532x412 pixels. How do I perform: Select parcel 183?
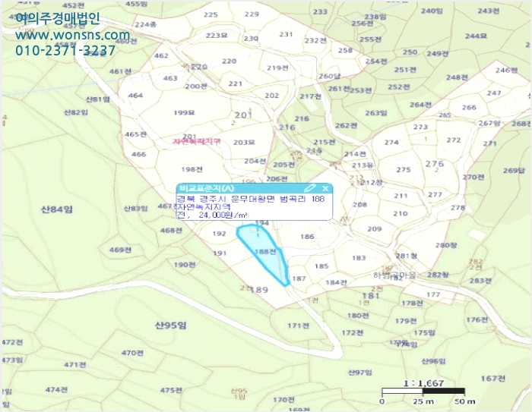(x=359, y=258)
